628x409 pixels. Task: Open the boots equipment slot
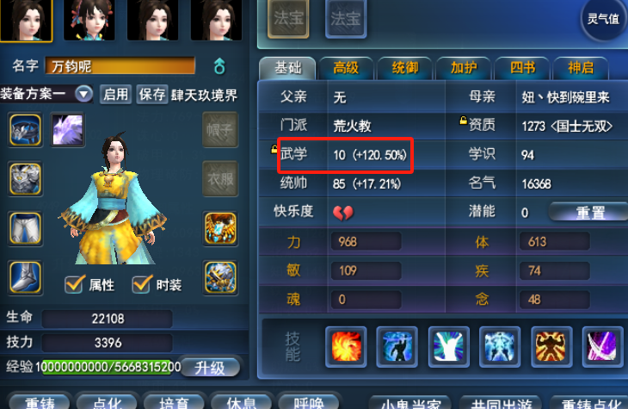25,277
